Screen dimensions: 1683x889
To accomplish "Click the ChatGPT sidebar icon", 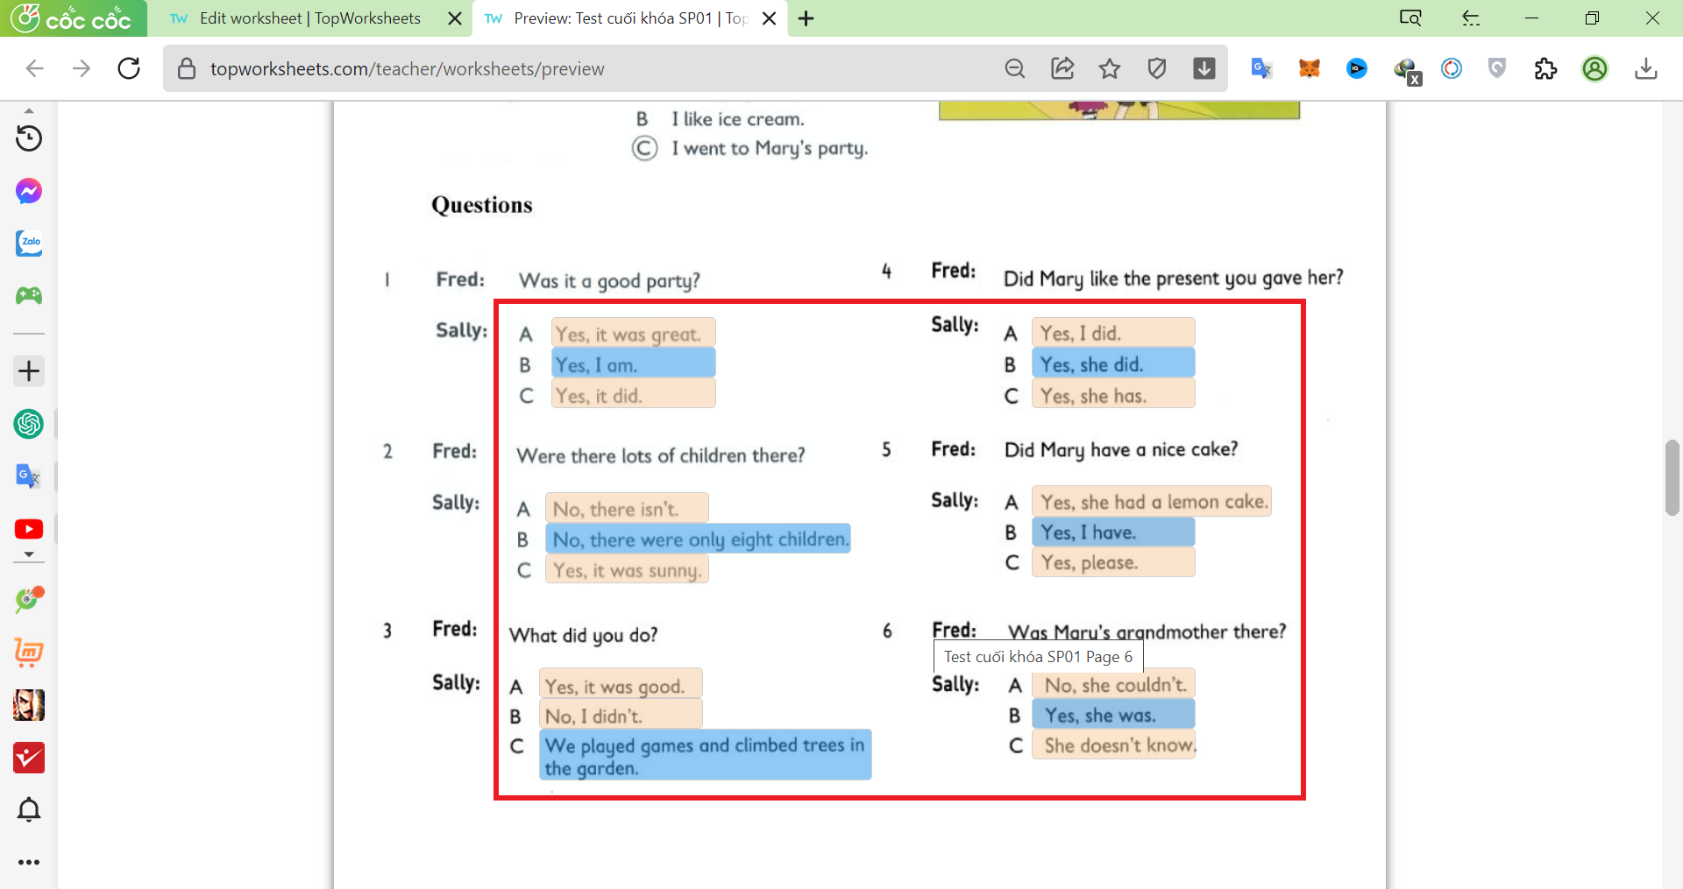I will pyautogui.click(x=29, y=424).
